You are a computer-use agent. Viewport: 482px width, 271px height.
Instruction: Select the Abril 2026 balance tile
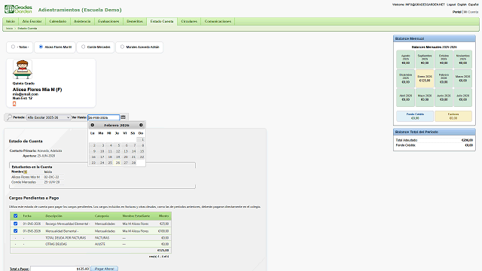pyautogui.click(x=405, y=97)
